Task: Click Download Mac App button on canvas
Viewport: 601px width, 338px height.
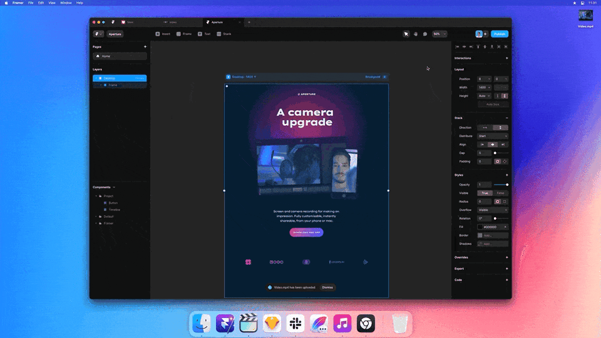Action: pyautogui.click(x=306, y=233)
